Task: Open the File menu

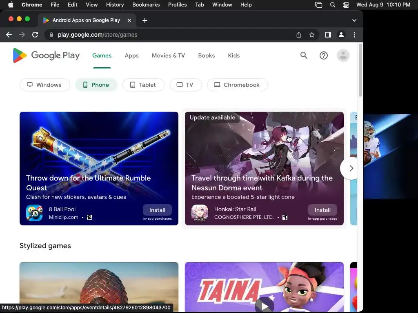Action: point(55,4)
